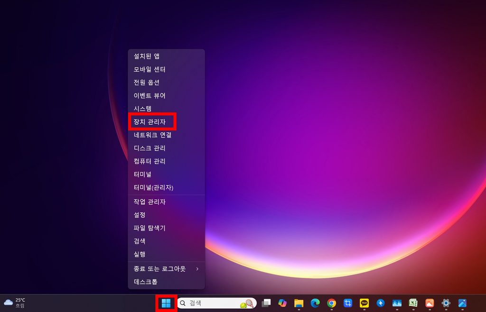Screen dimensions: 486x312
Task: Launch Microsoft Edge from taskbar
Action: [315, 303]
